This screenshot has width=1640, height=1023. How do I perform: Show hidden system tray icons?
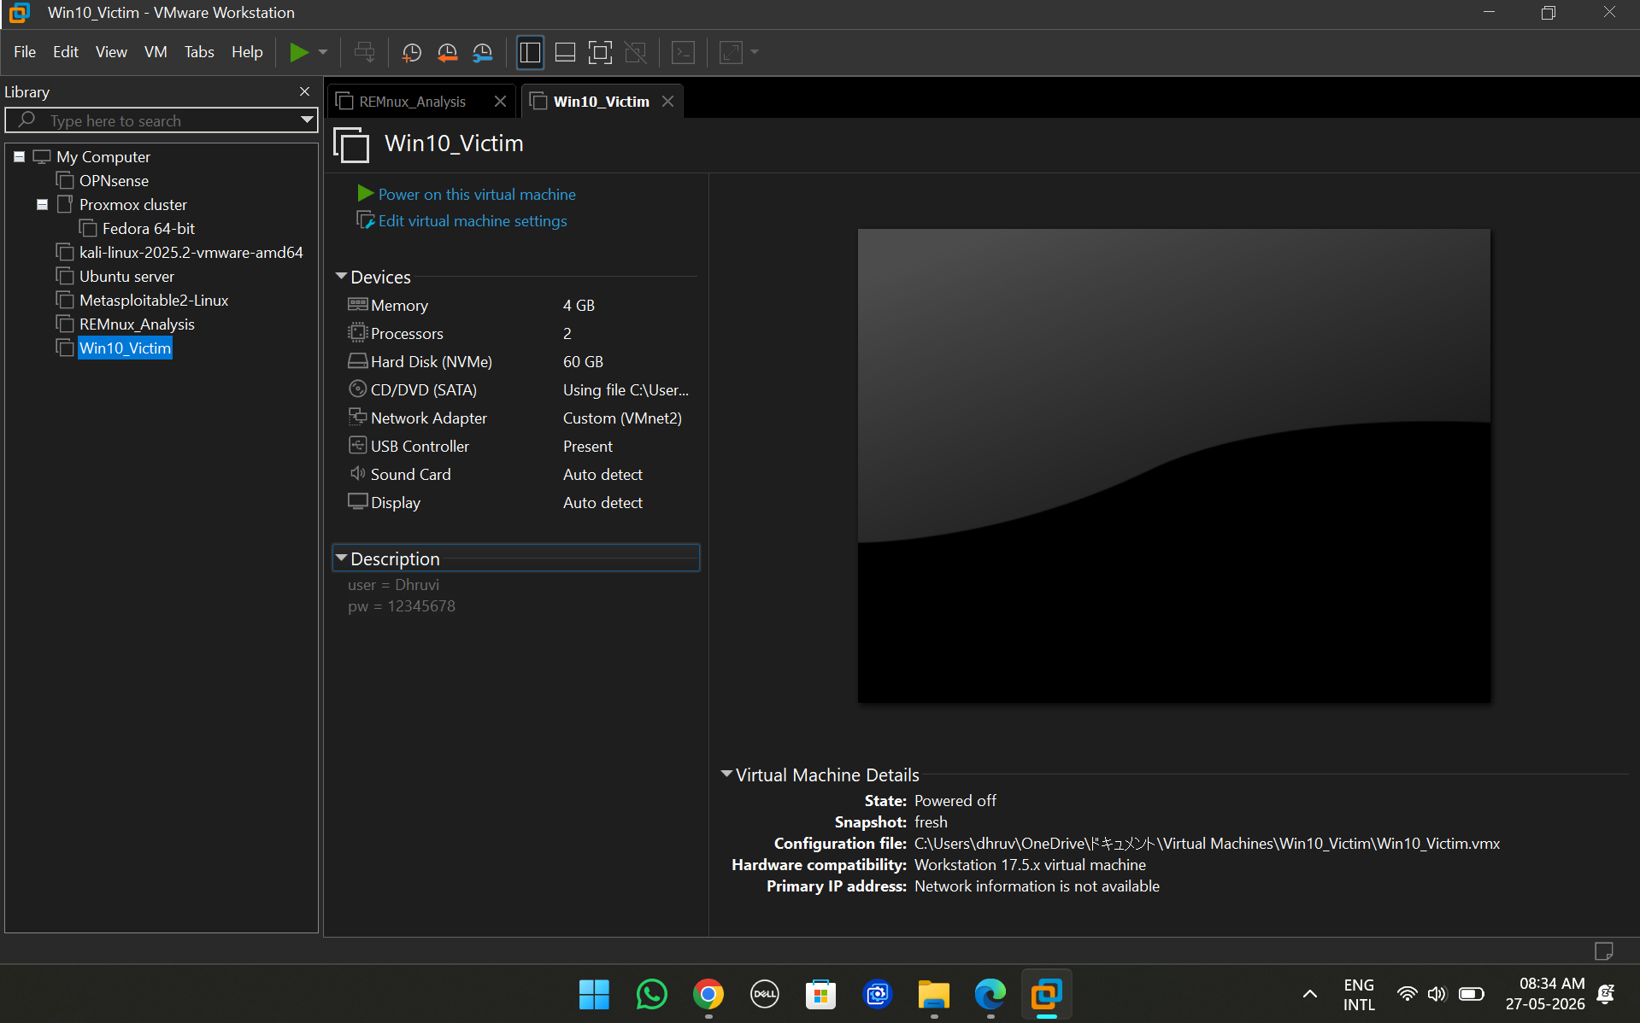(x=1309, y=995)
